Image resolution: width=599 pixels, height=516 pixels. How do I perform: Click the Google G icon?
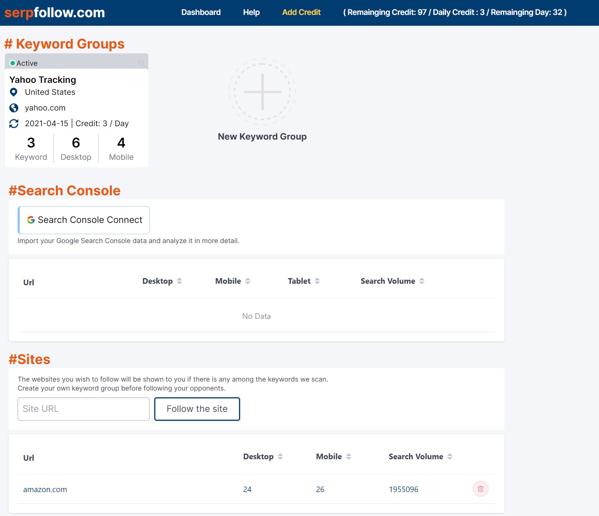pos(31,220)
